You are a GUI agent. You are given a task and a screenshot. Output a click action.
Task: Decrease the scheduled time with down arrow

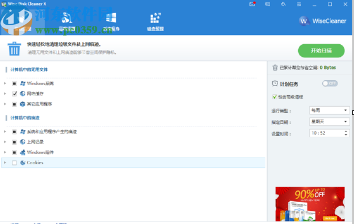click(346, 135)
